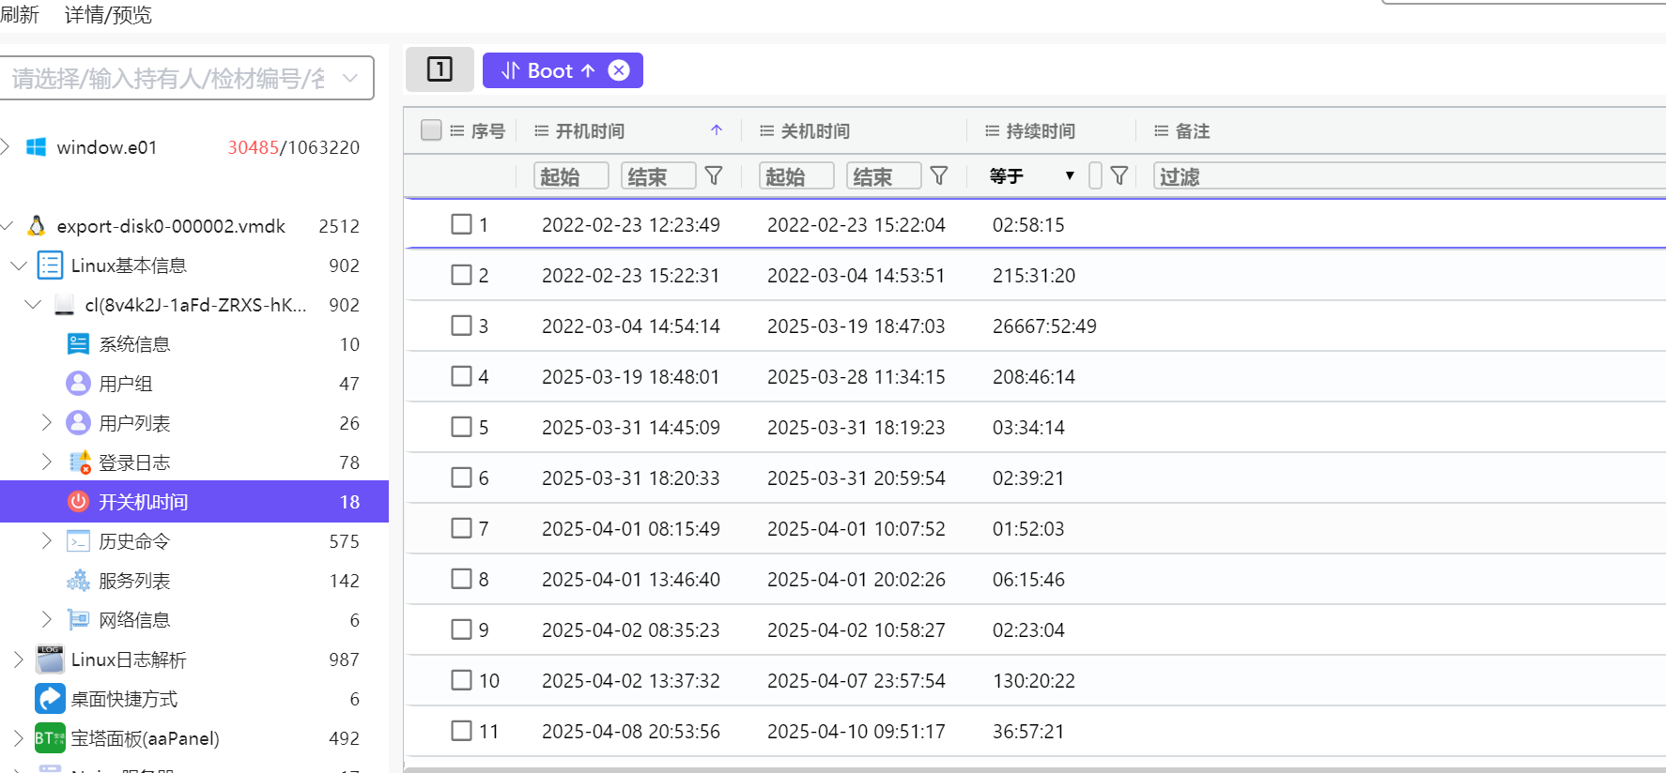Image resolution: width=1666 pixels, height=773 pixels.
Task: Expand the 用户列表 tree node
Action: click(47, 423)
